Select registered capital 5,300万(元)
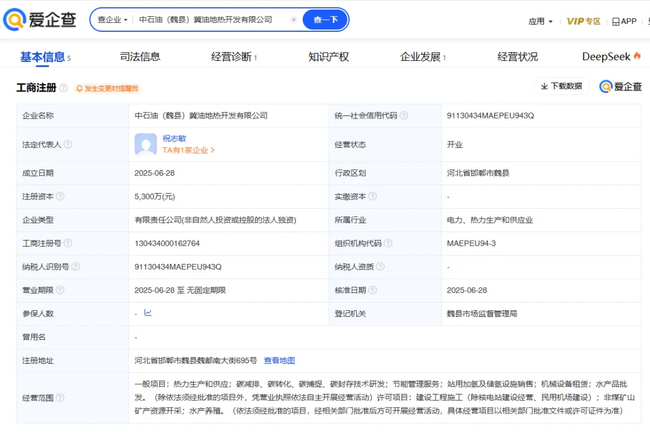Screen dimensions: 650x433 tap(155, 197)
